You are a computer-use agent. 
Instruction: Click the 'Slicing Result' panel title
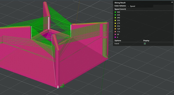120,3
